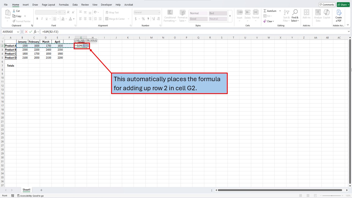
Task: Switch to the Formulas ribbon tab
Action: 64,4
